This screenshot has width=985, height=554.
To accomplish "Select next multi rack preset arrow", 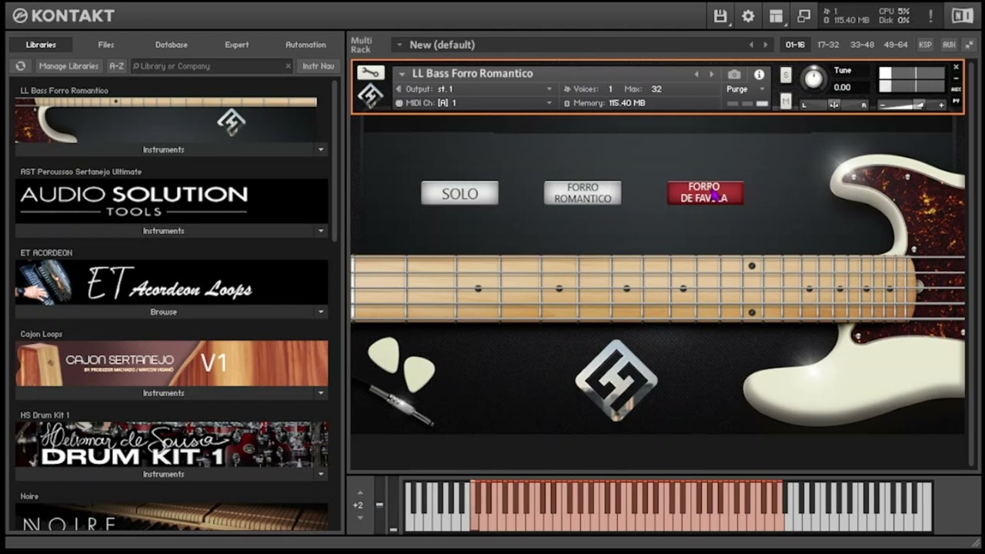I will [766, 45].
